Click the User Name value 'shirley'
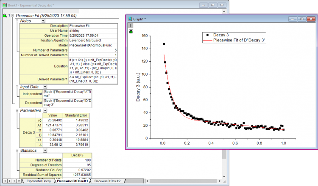This screenshot has width=318, height=186. pyautogui.click(x=93, y=30)
